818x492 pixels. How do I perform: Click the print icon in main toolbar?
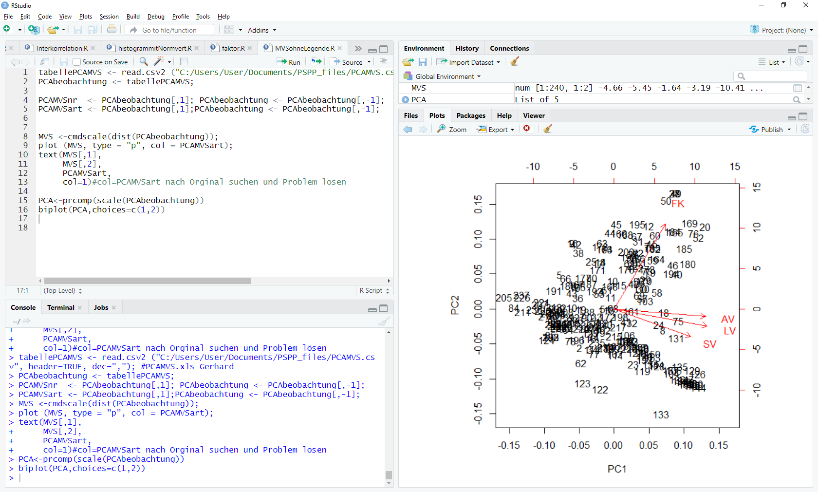pos(112,30)
